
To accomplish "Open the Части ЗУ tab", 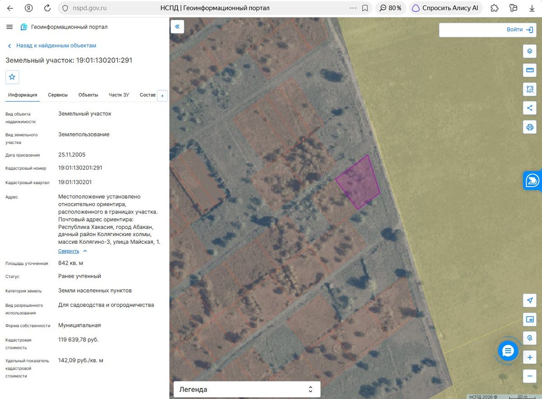I will coord(119,95).
